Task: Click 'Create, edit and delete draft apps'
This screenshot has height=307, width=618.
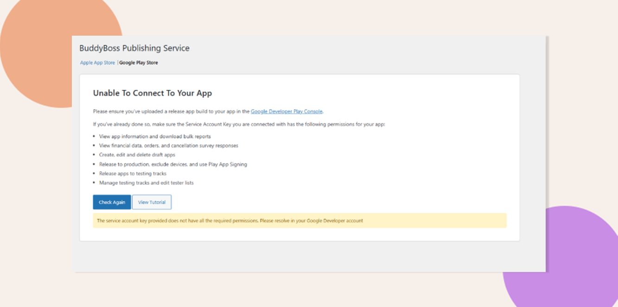Action: pos(137,155)
